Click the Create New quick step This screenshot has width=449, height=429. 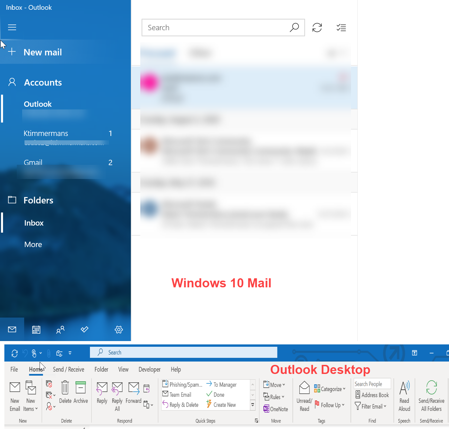(x=221, y=404)
